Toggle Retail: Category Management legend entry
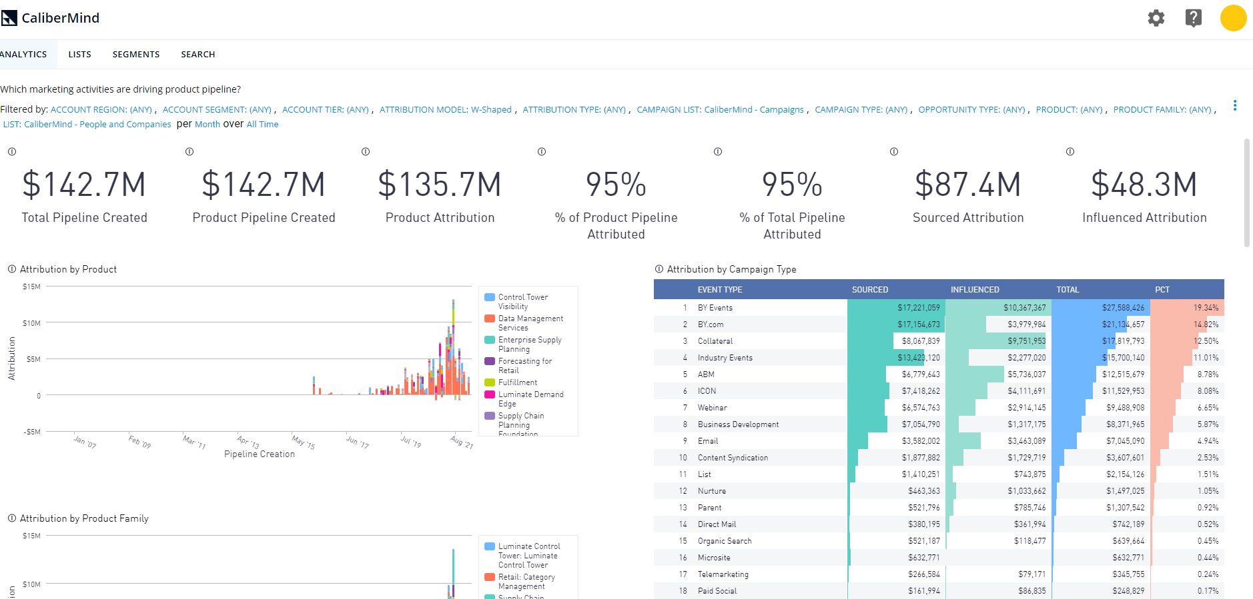The width and height of the screenshot is (1253, 599). tap(520, 582)
